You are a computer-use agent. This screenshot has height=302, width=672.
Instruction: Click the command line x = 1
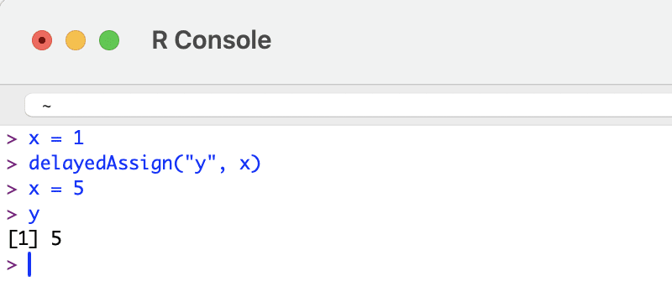56,138
